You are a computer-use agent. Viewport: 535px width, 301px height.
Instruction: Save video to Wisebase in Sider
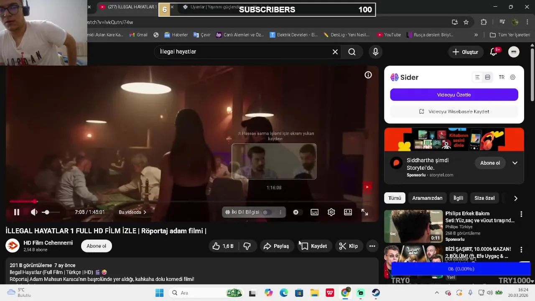click(x=454, y=112)
